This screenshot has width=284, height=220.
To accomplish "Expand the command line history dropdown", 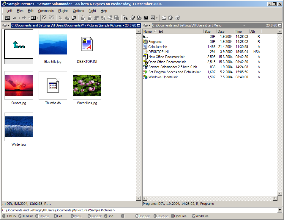I will [x=280, y=210].
